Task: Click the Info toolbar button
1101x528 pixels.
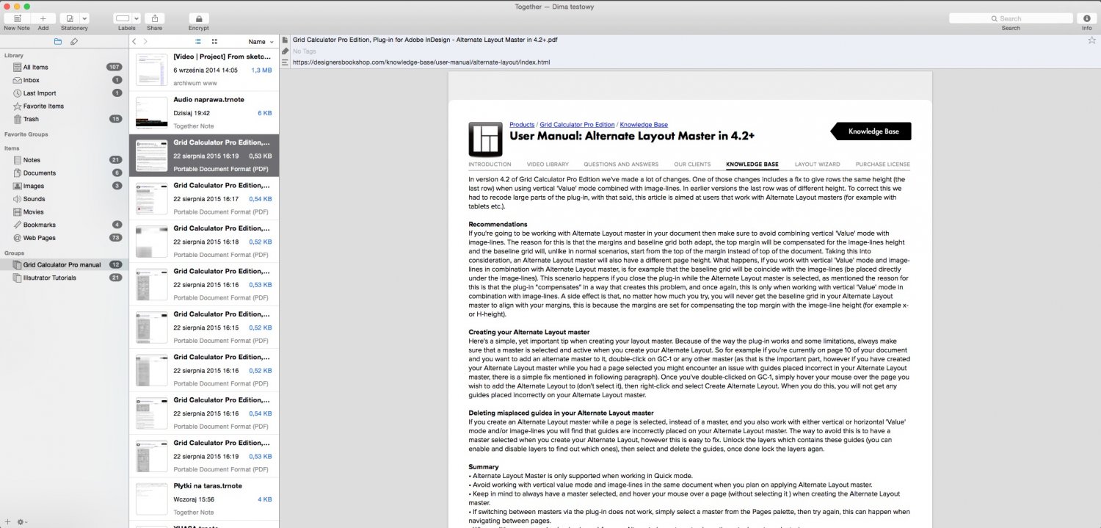Action: pos(1086,18)
